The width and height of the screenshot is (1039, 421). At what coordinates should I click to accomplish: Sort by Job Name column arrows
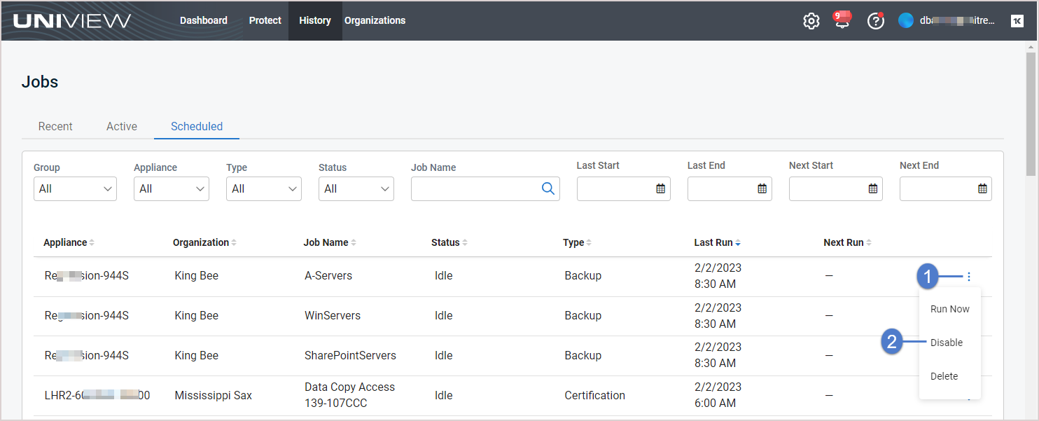click(x=354, y=243)
